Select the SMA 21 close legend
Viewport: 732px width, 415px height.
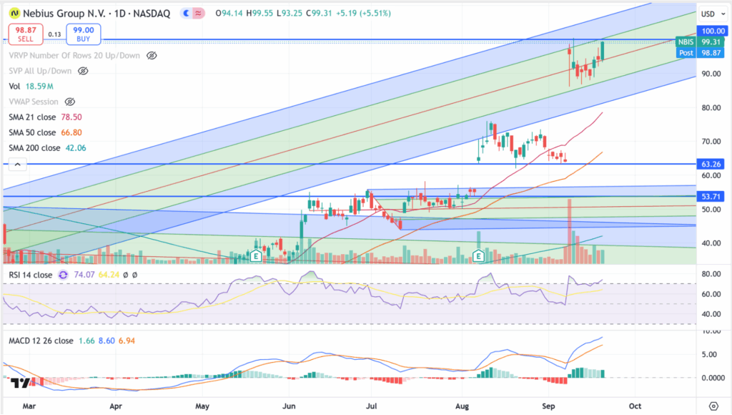click(45, 117)
